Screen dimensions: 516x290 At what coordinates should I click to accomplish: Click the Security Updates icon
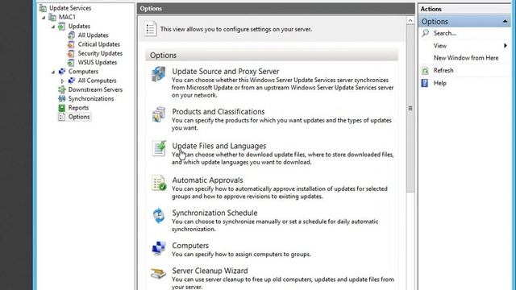pyautogui.click(x=71, y=53)
